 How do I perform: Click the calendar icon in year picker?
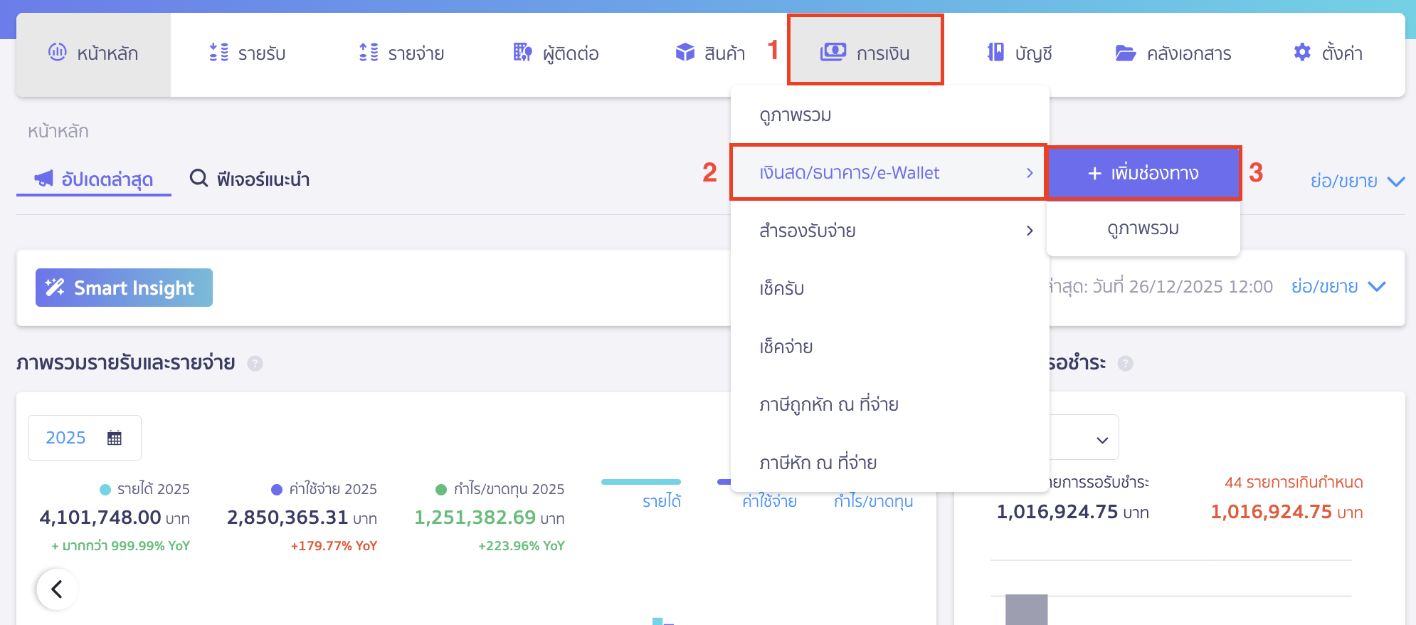click(x=115, y=438)
